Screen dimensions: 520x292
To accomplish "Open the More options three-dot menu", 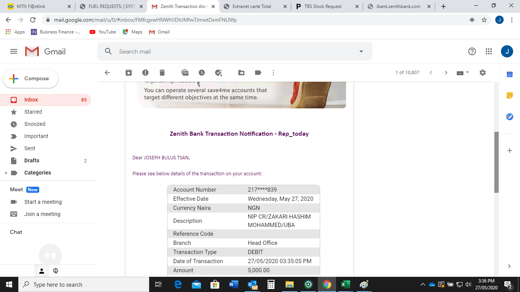I will coord(273,73).
